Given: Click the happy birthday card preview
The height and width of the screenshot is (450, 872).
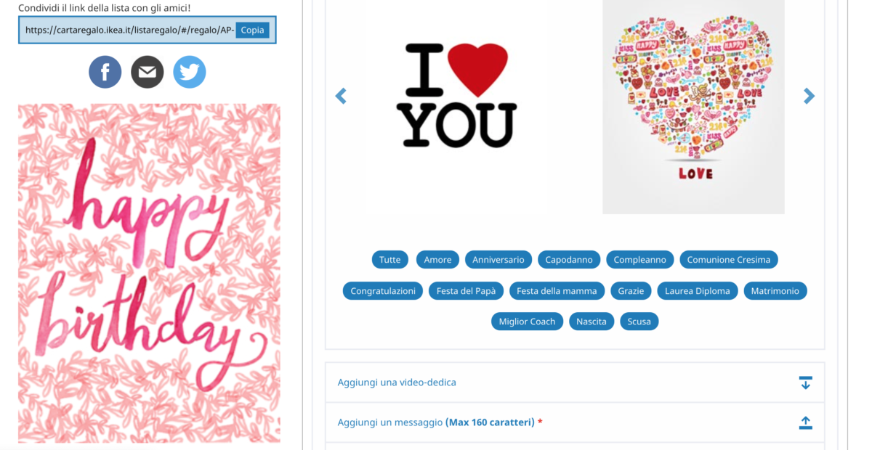Looking at the screenshot, I should (x=149, y=273).
